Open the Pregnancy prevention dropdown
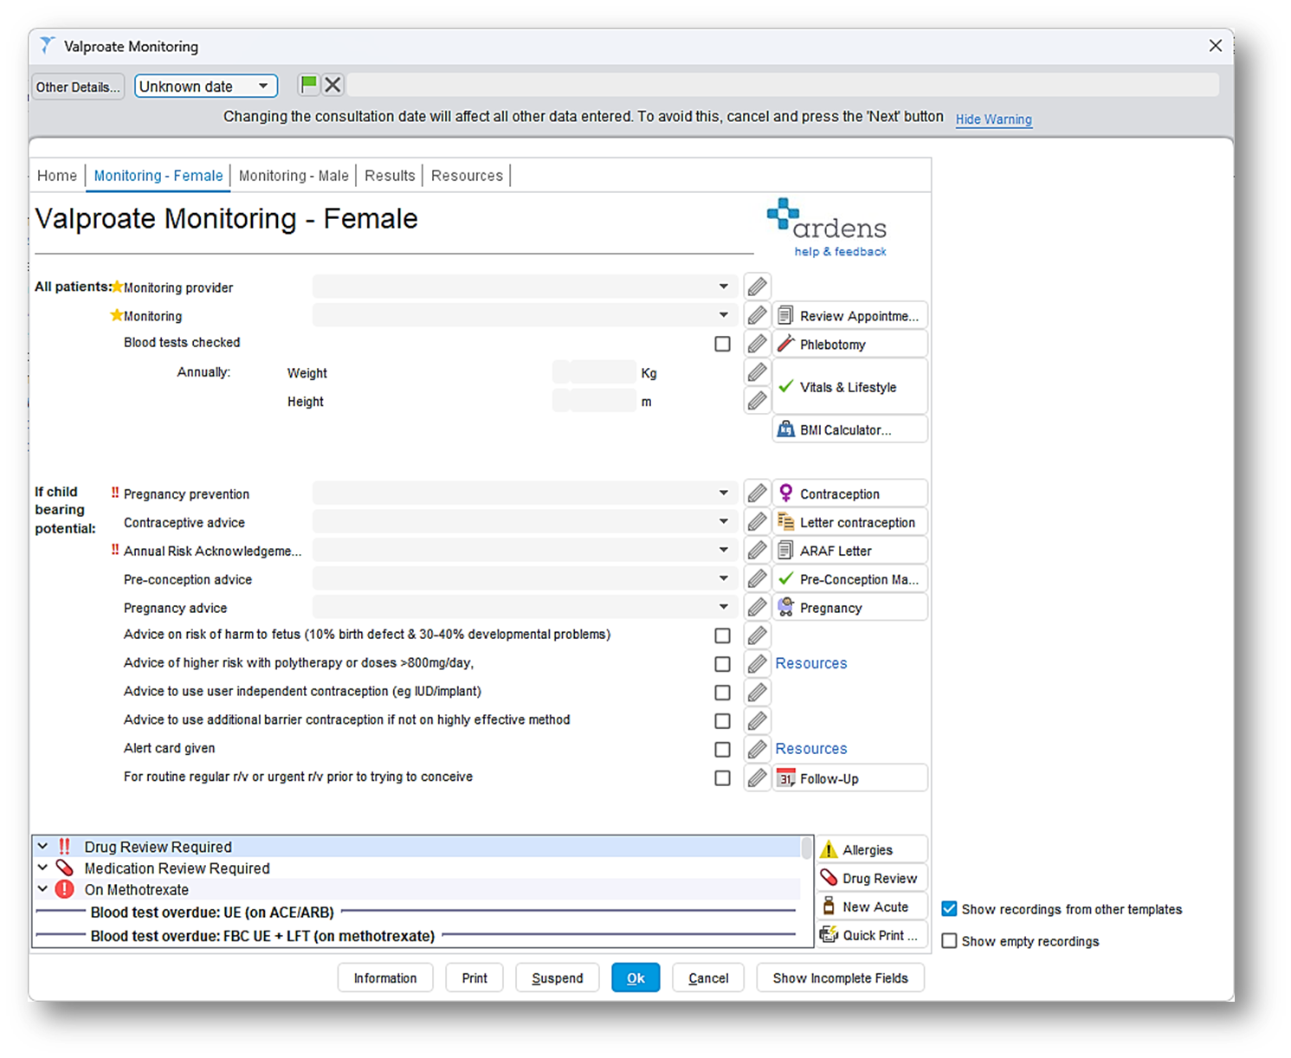This screenshot has height=1058, width=1291. [525, 494]
